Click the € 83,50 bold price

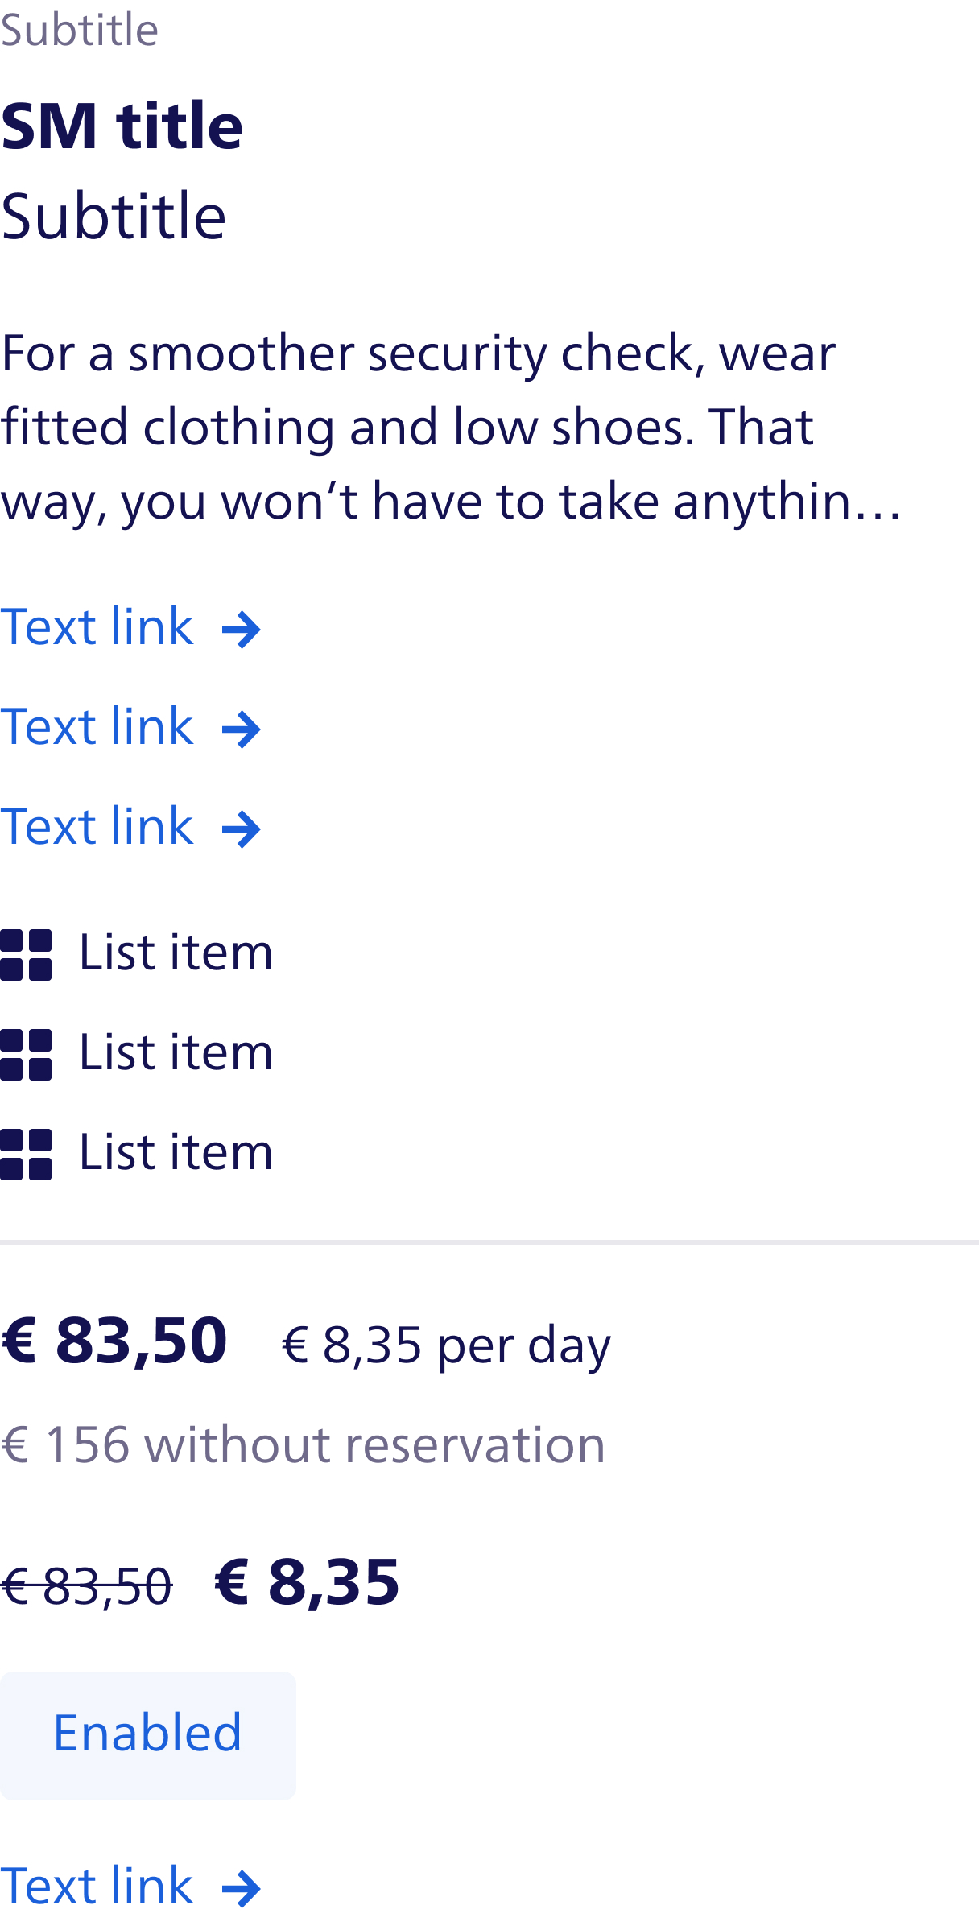pyautogui.click(x=114, y=1341)
